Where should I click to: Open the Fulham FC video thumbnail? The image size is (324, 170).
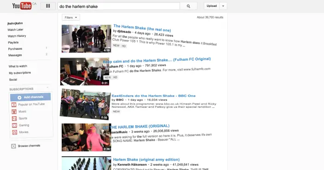(85, 71)
